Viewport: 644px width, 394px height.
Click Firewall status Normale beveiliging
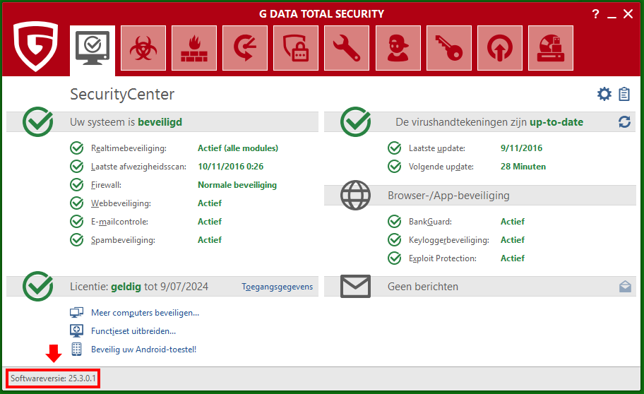(x=237, y=185)
